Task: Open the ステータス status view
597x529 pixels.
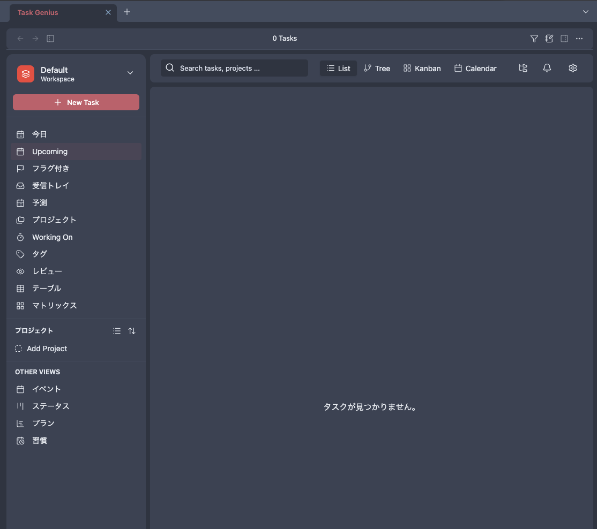Action: point(76,406)
